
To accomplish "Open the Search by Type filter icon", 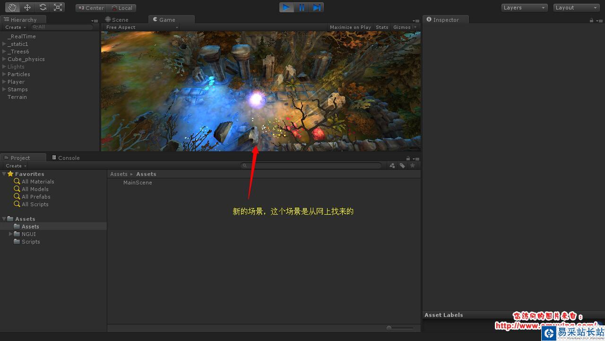I will (392, 166).
